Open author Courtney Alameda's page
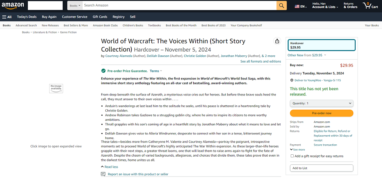This screenshot has height=178, width=382. [x=119, y=56]
